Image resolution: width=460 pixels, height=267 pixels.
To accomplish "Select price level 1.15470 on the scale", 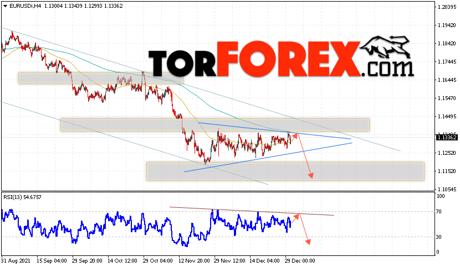I will coord(447,98).
